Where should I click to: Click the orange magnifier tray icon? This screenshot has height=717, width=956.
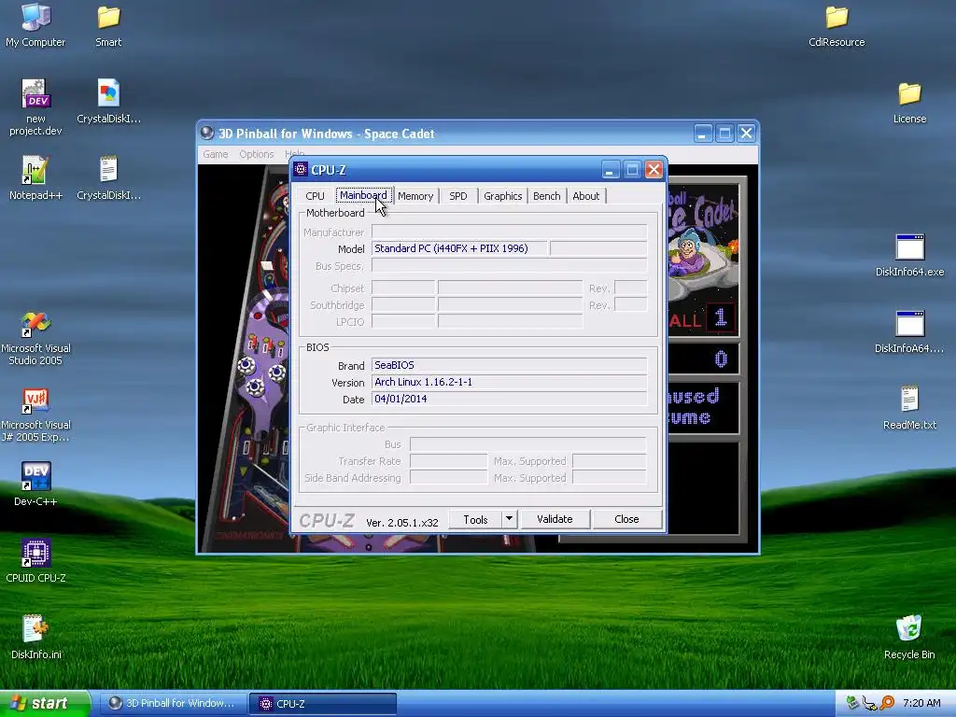click(887, 703)
